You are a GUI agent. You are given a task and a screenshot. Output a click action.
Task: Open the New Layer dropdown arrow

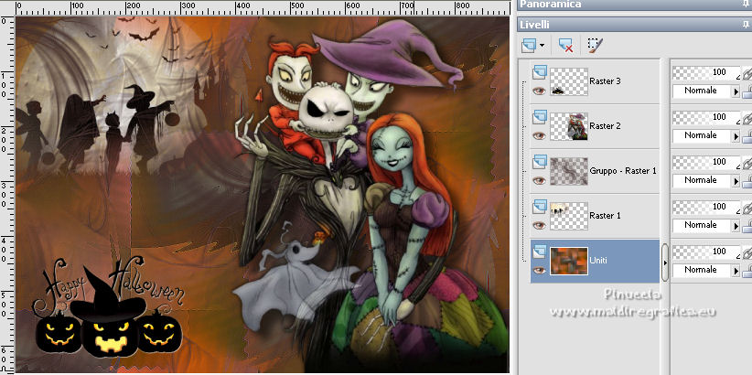(543, 45)
